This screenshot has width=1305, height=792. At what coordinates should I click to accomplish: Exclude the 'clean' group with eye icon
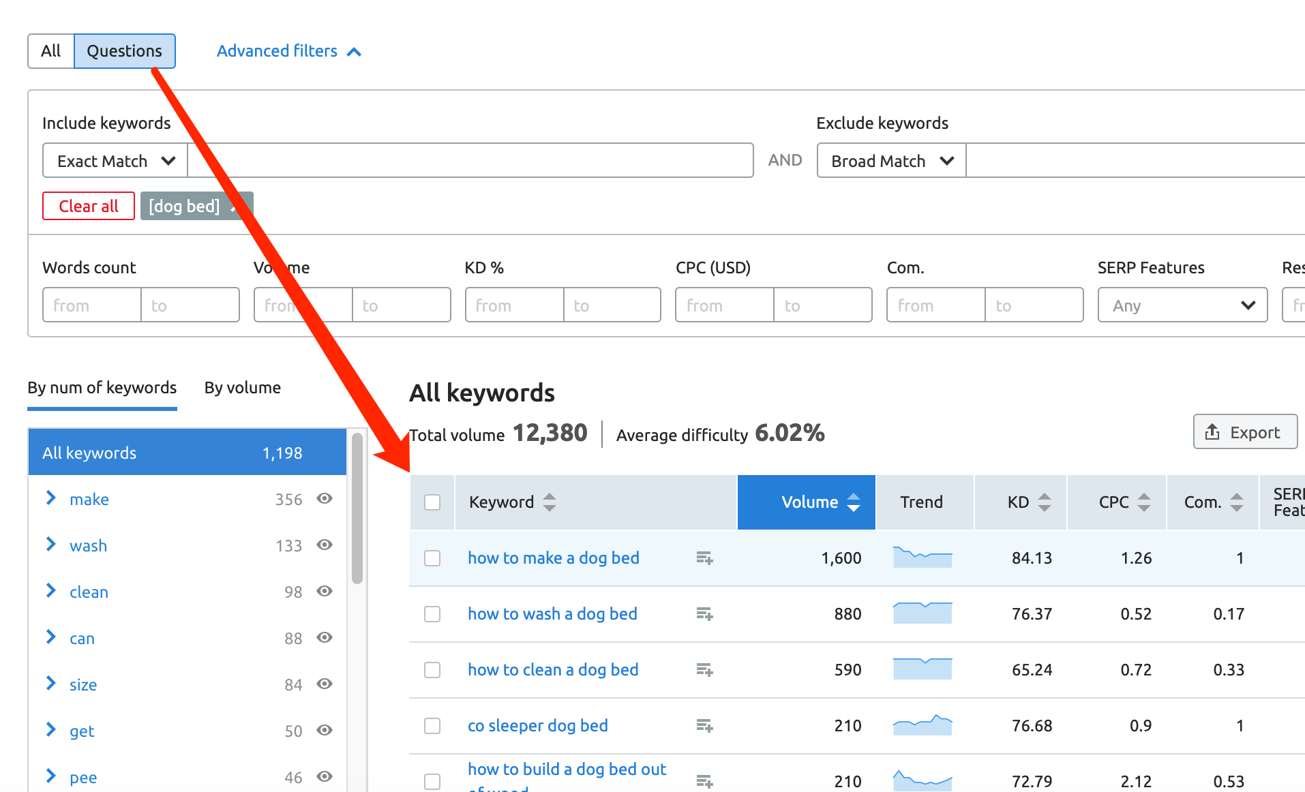[x=325, y=591]
